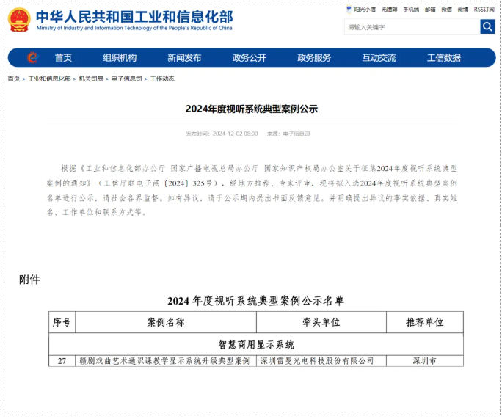Viewport: 502px width, 419px height.
Task: Click the 微信 link in header
Action: click(446, 10)
